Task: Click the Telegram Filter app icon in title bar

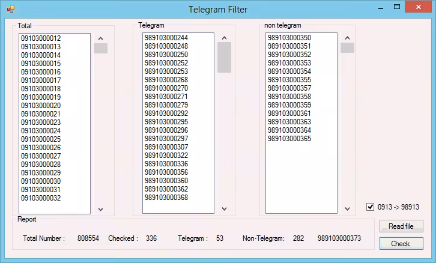Action: click(x=11, y=9)
